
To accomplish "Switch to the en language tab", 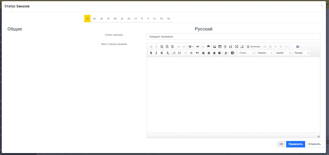I will [94, 19].
